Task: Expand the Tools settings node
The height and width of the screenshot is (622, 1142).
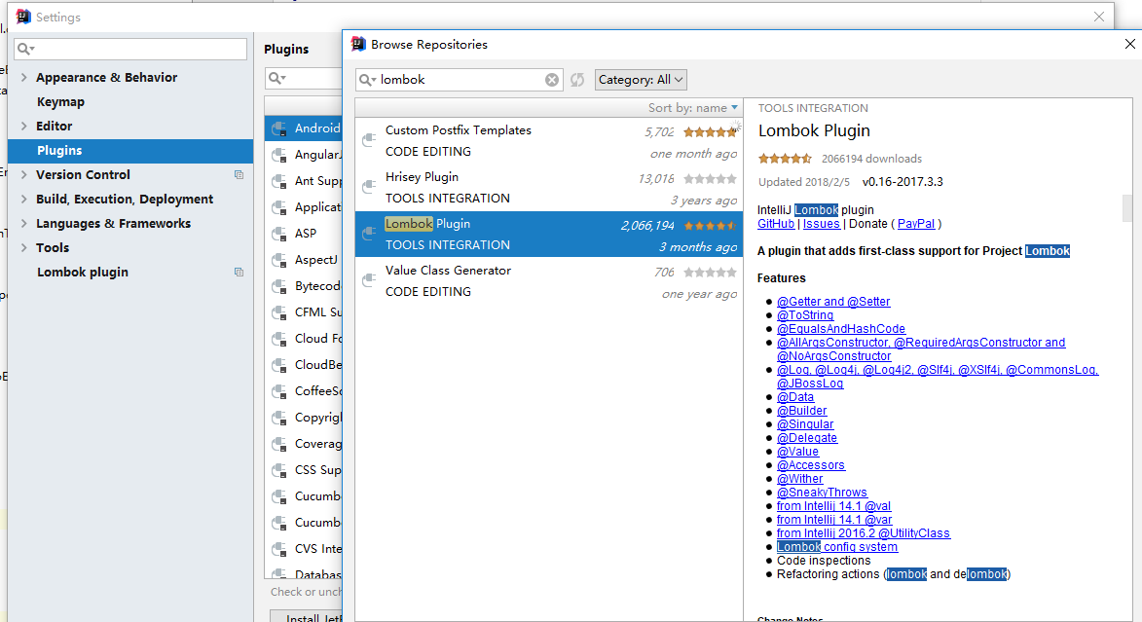Action: (24, 247)
